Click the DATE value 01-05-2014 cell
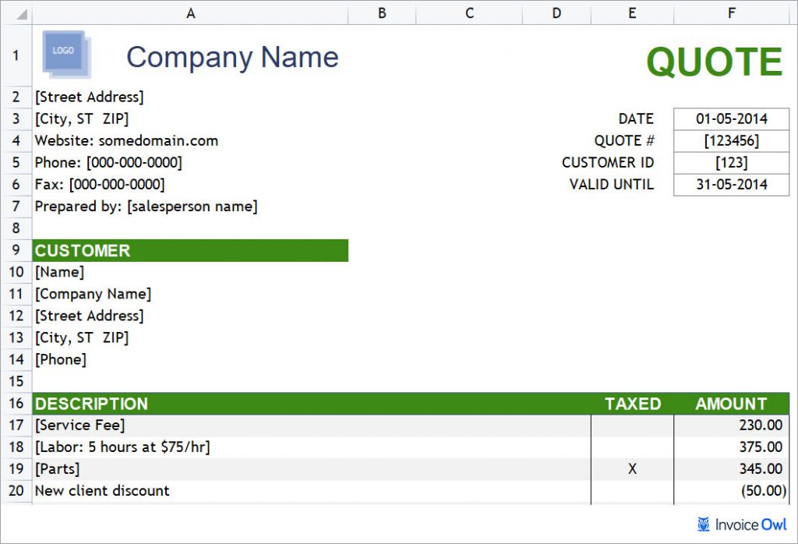Image resolution: width=798 pixels, height=544 pixels. [731, 118]
